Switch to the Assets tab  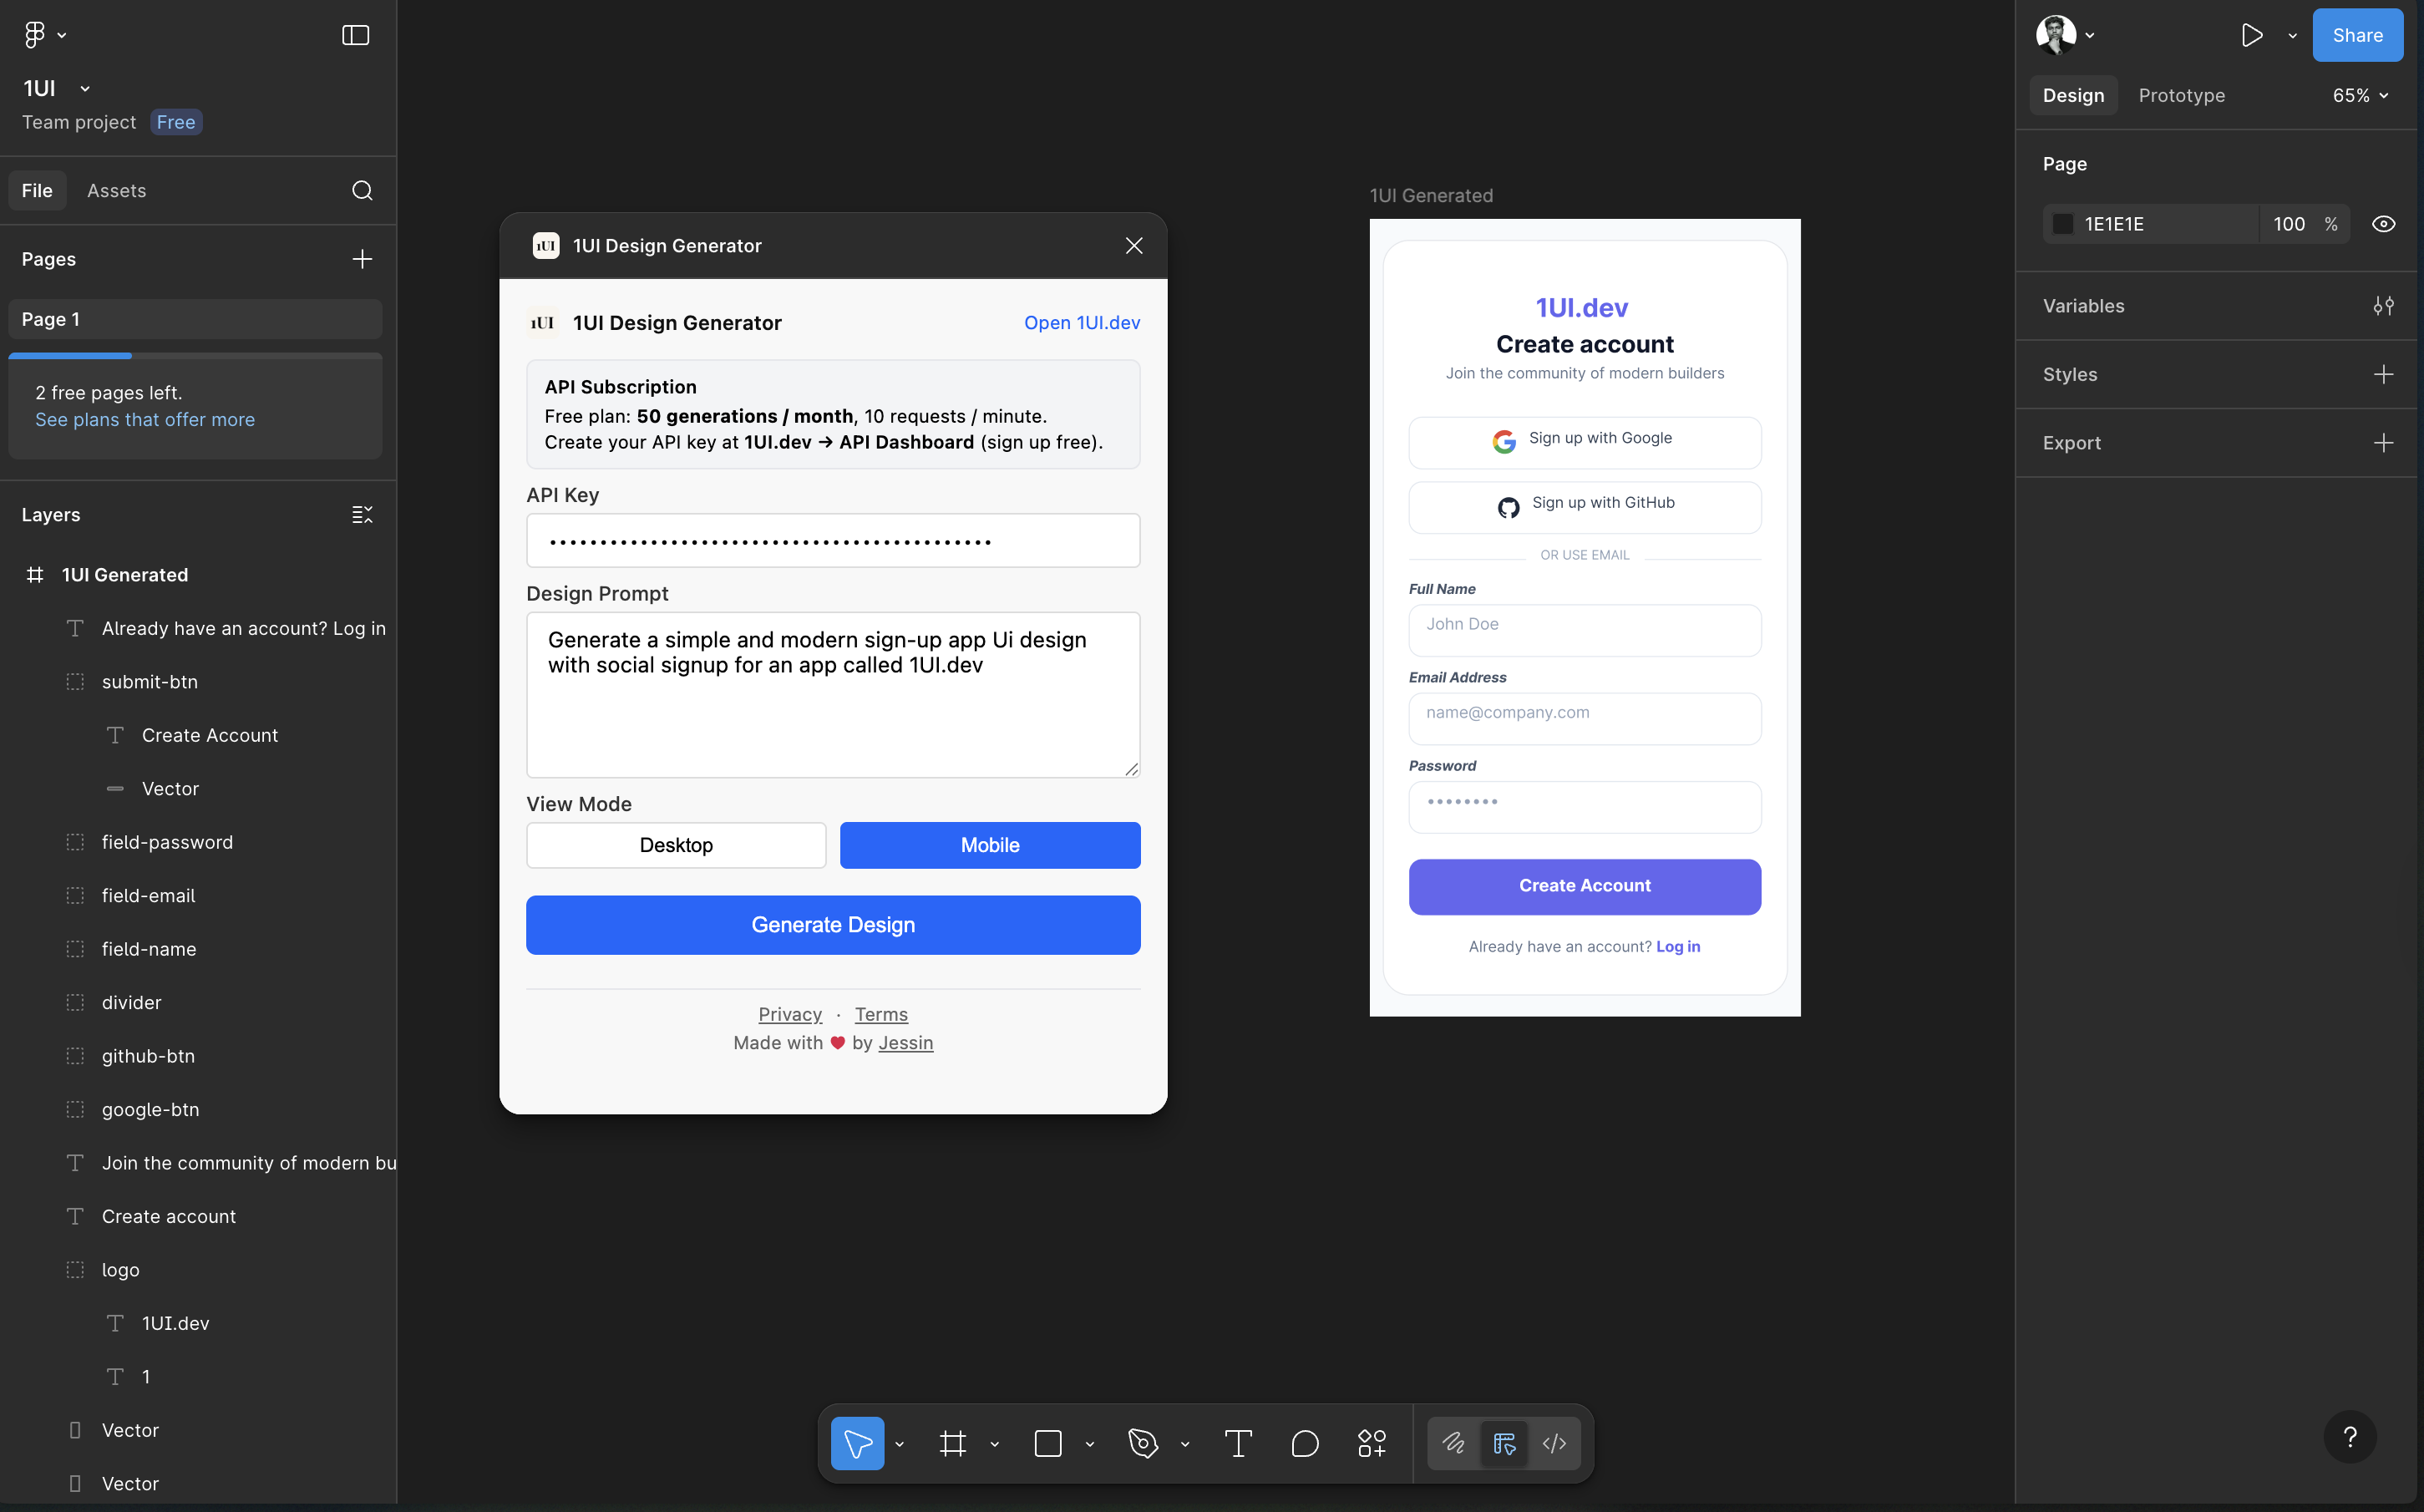pyautogui.click(x=116, y=190)
